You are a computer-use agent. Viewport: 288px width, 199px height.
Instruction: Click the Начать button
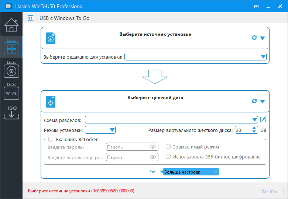tap(268, 191)
